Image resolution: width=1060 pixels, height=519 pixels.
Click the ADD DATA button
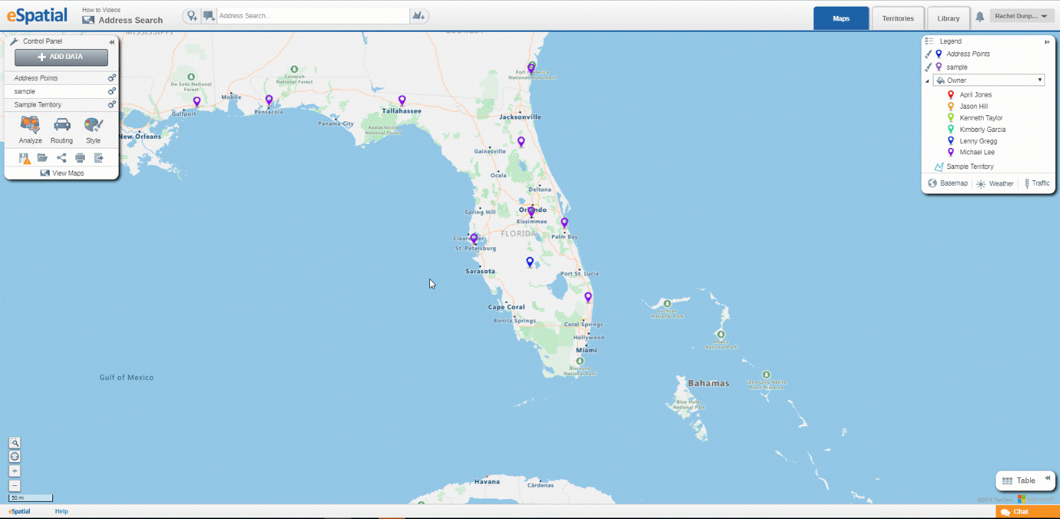tap(62, 57)
